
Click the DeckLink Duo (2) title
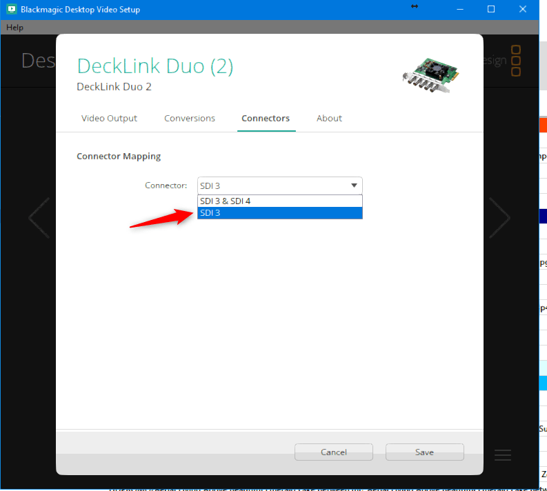tap(155, 66)
